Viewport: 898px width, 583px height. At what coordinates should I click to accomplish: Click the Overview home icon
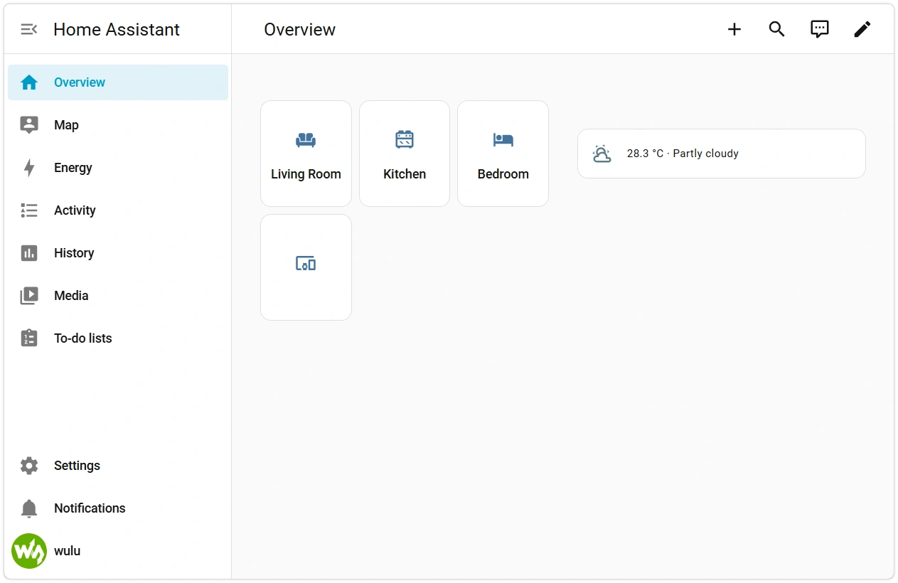(29, 82)
